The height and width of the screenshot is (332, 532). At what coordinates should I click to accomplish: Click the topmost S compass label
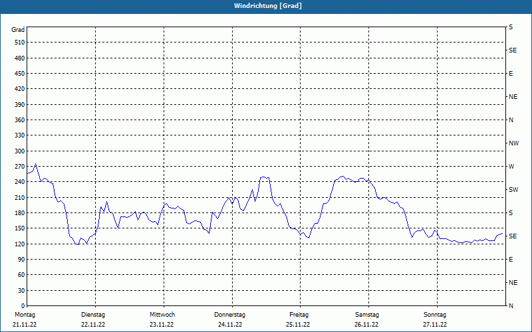pyautogui.click(x=511, y=27)
